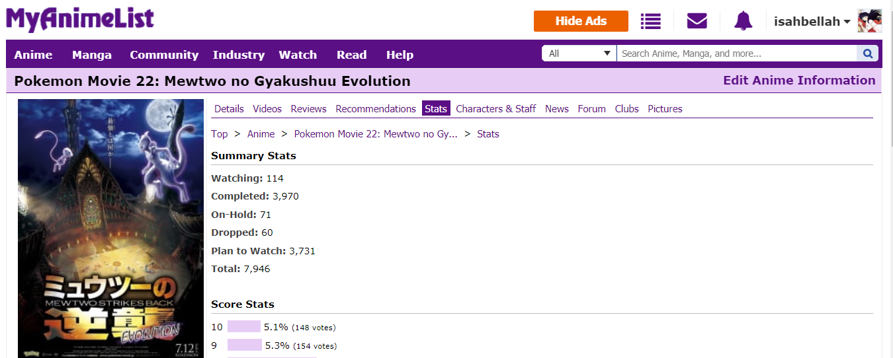The image size is (893, 358).
Task: Switch to the Forum tab
Action: pos(592,108)
